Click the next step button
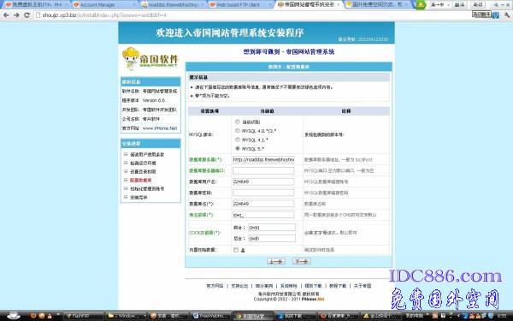513x321 pixels. (301, 261)
